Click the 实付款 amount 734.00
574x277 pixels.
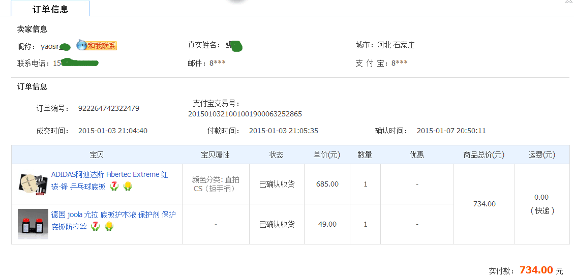tap(536, 270)
